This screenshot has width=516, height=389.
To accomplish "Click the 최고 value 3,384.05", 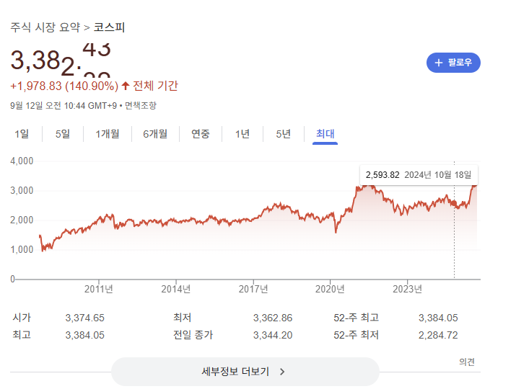I will [84, 335].
